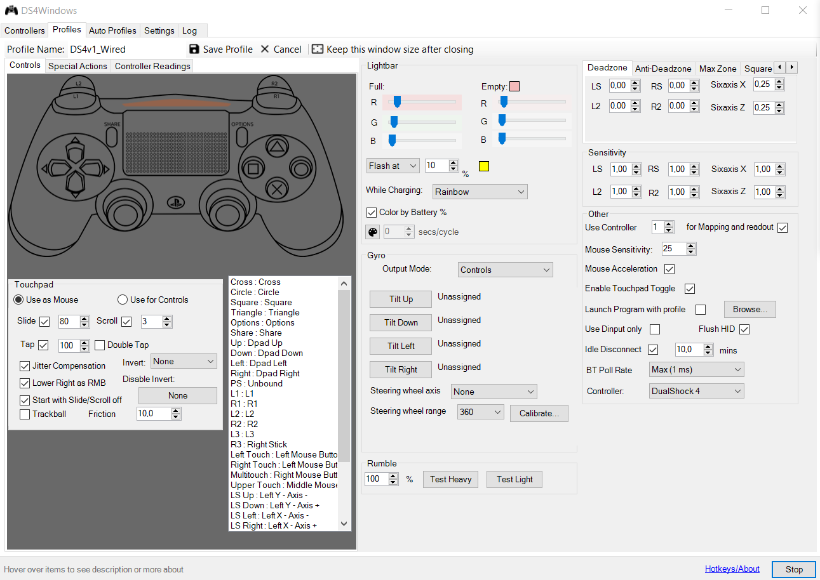Screen dimensions: 820x580
Task: Open the Settings tab
Action: point(159,30)
